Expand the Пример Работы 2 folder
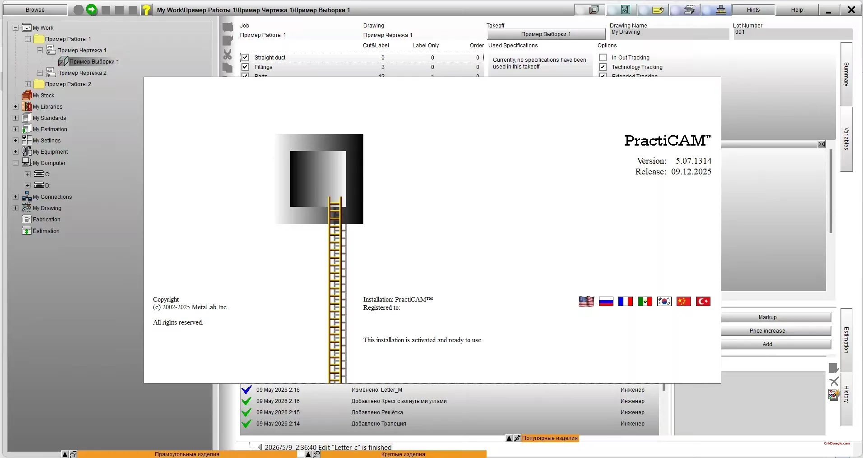 28,84
